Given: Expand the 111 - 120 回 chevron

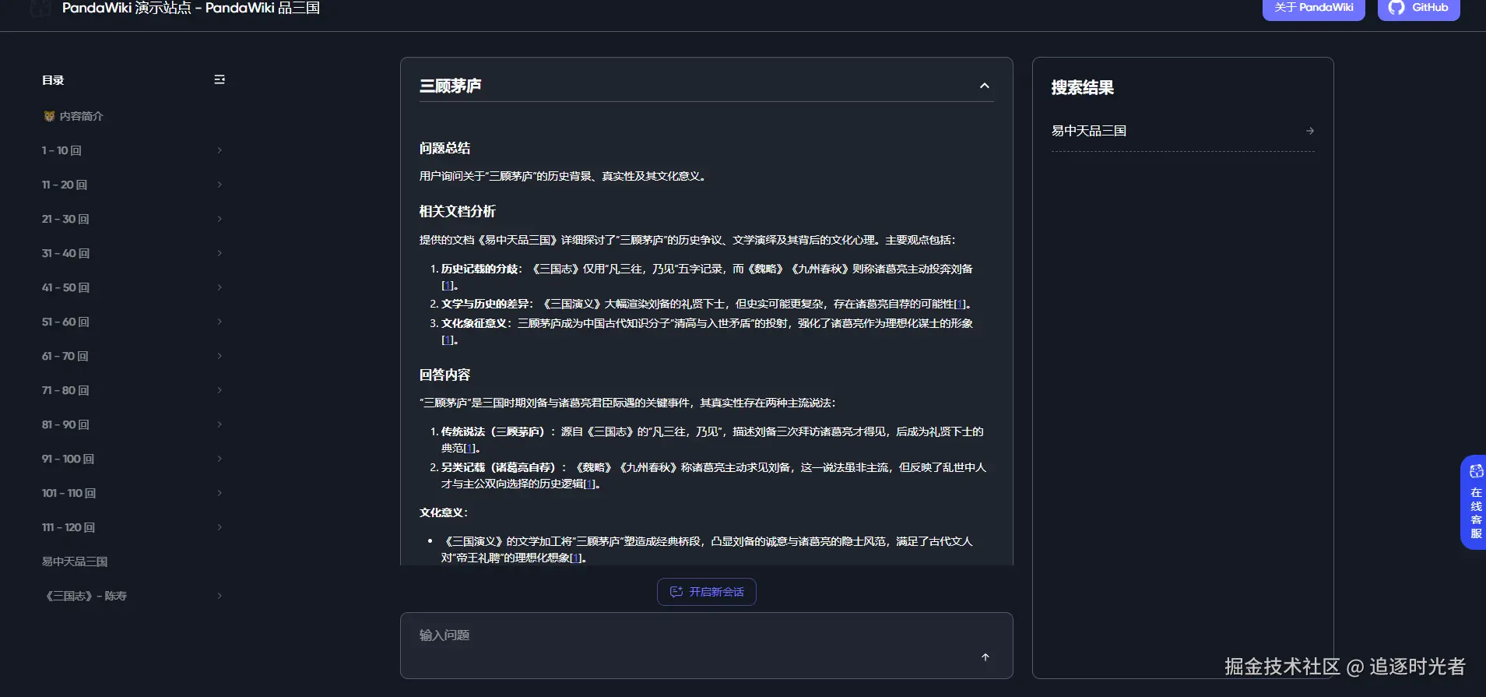Looking at the screenshot, I should [220, 527].
